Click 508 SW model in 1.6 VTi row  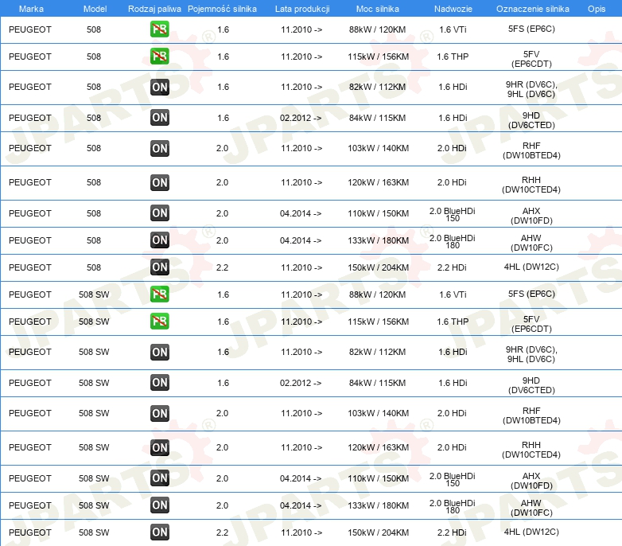pyautogui.click(x=94, y=294)
